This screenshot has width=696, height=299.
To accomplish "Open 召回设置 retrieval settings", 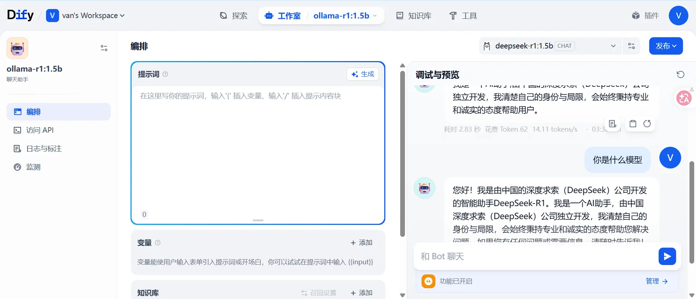I will point(319,293).
